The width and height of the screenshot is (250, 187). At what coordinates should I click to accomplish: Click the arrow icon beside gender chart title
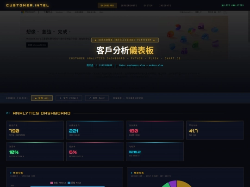(x=11, y=173)
